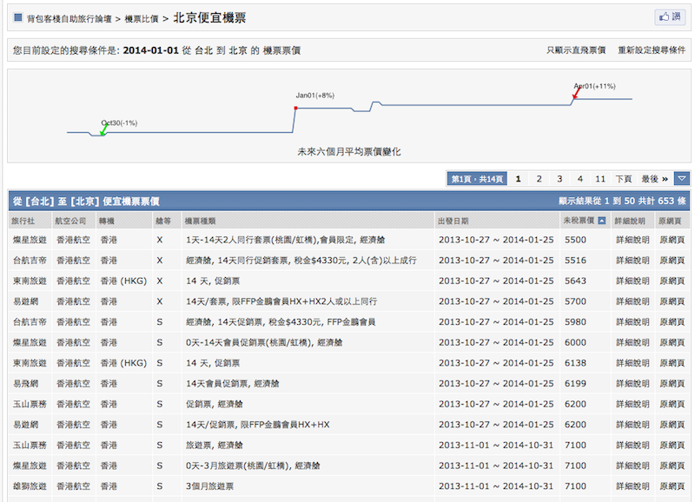This screenshot has height=502, width=695.
Task: Sort by 未稅票價 column header
Action: tap(579, 221)
